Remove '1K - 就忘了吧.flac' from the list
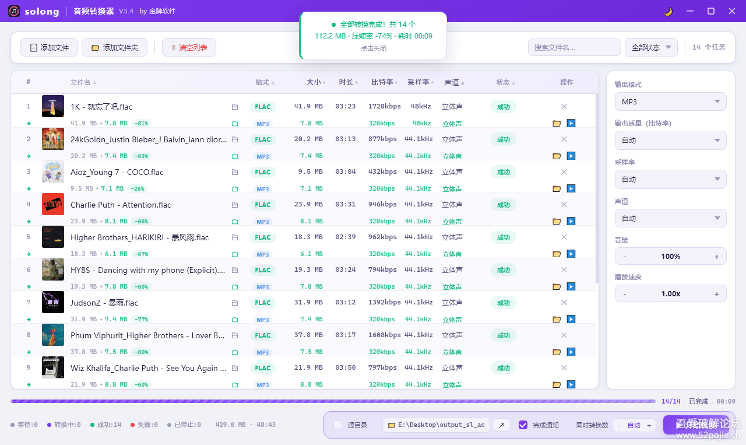Image resolution: width=746 pixels, height=445 pixels. [564, 106]
